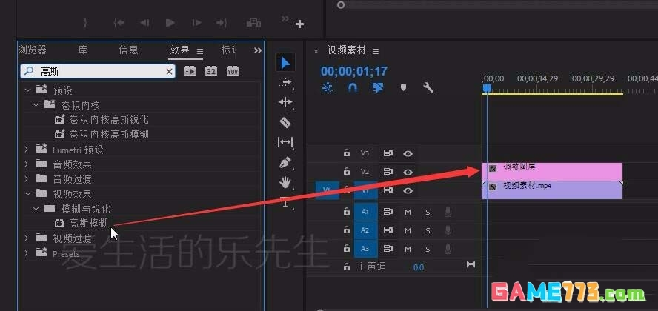The width and height of the screenshot is (658, 311).
Task: Collapse the 预设 folder
Action: point(27,90)
